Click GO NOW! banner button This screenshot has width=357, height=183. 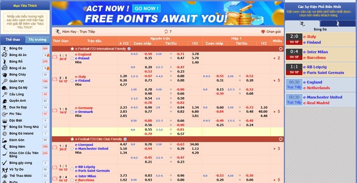[x=146, y=8]
